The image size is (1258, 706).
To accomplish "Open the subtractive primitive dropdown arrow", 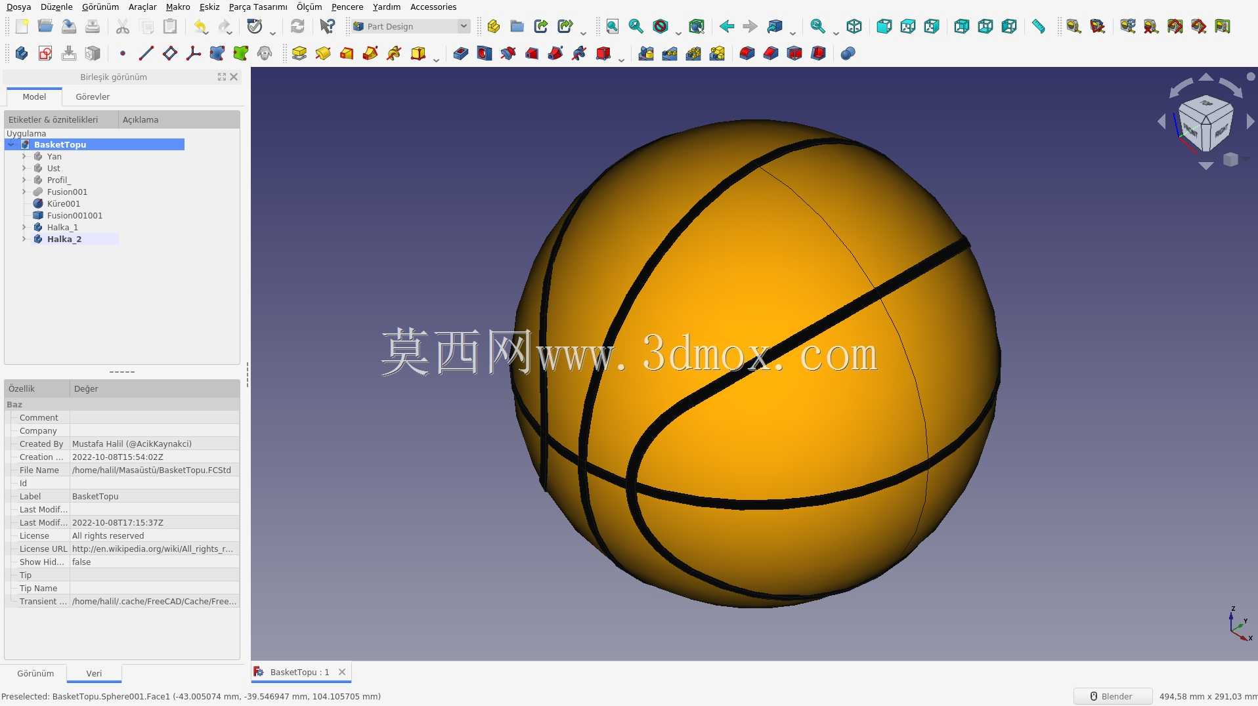I will tap(621, 59).
